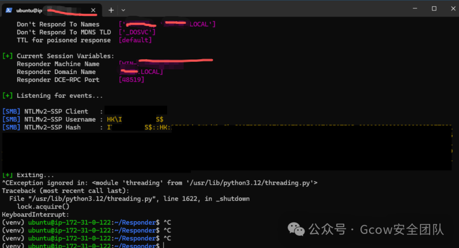
Task: Click the "Exception ignored in" threading line
Action: pyautogui.click(x=159, y=183)
